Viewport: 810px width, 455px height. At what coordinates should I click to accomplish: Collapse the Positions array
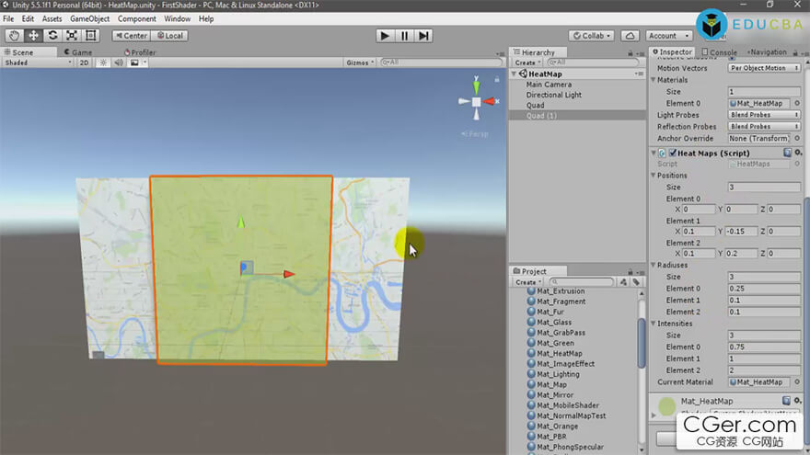point(653,176)
